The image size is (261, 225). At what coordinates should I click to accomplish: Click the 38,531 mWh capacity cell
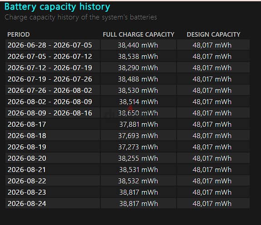[138, 169]
